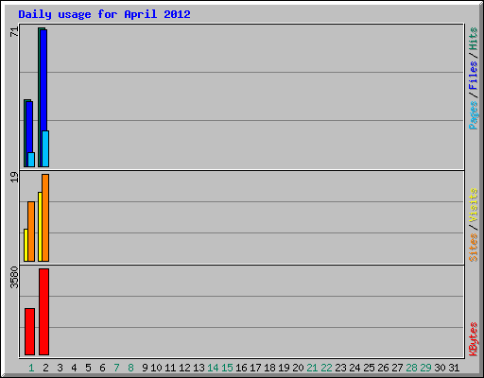The image size is (484, 378).
Task: Click the 19 axis maximum value
Action: pos(14,177)
